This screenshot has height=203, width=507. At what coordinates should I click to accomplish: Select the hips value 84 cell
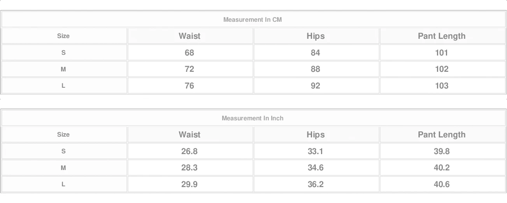(316, 52)
